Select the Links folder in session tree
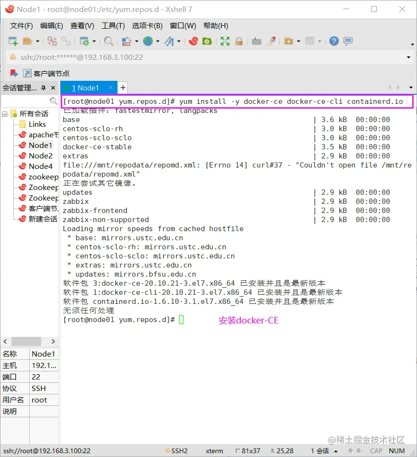This screenshot has height=457, width=417. pyautogui.click(x=33, y=124)
